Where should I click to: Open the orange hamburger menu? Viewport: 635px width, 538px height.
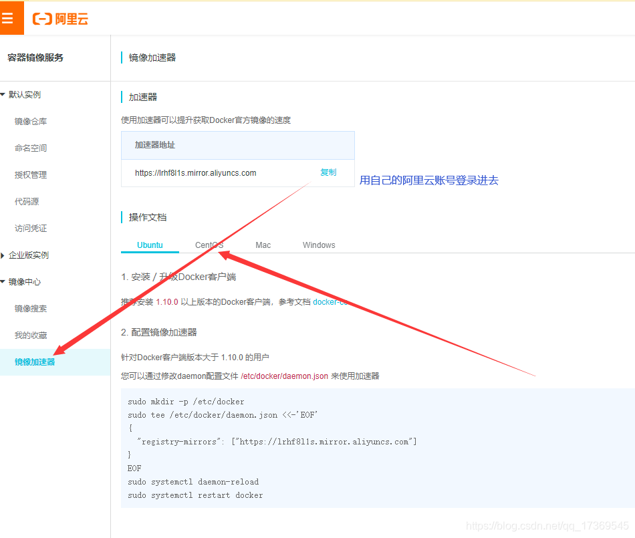click(11, 18)
